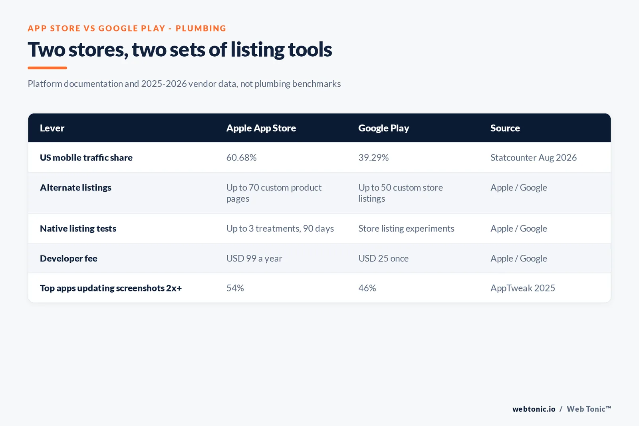Select the 'Developer fee' row label
The image size is (639, 426).
(69, 259)
